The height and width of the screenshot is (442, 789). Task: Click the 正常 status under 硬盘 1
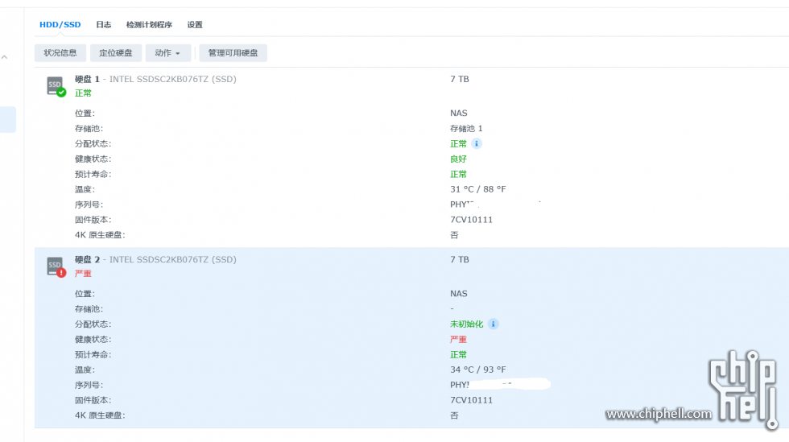coord(83,93)
